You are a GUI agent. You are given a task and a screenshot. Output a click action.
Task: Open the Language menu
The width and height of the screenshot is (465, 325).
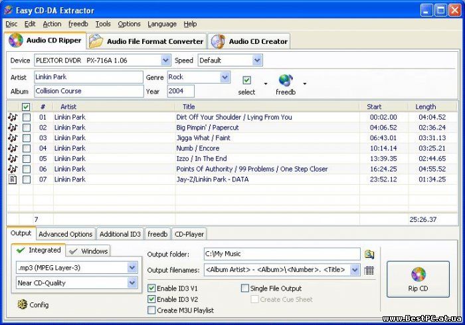(x=162, y=24)
